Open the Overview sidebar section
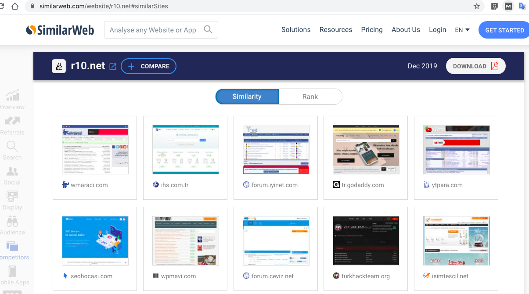 tap(12, 99)
